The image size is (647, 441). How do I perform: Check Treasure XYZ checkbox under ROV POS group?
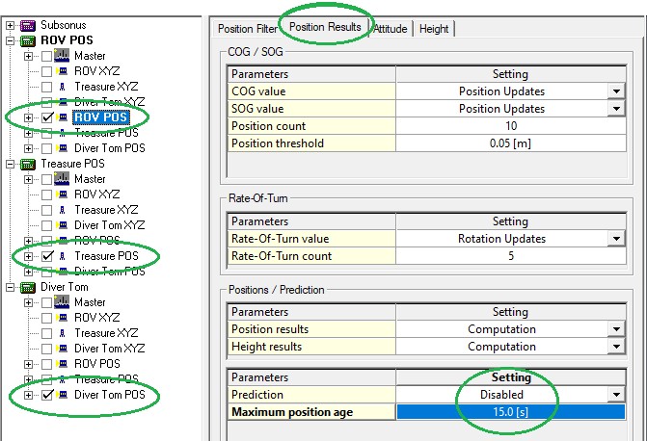pyautogui.click(x=47, y=87)
